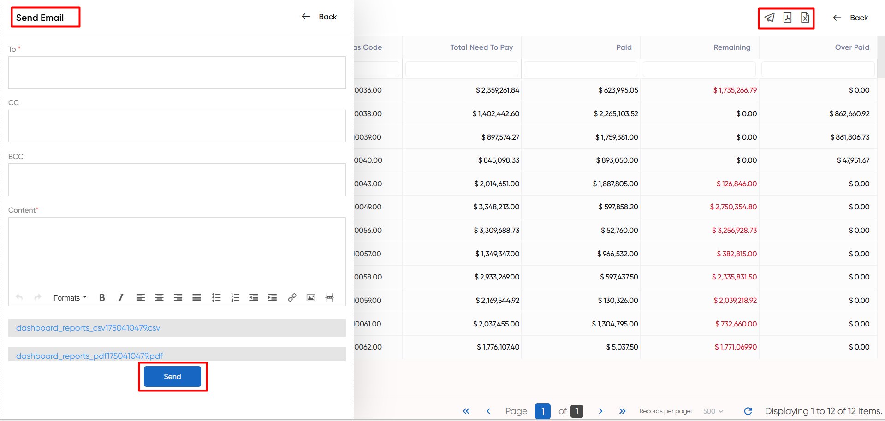
Task: Insert bullet list in editor
Action: tap(216, 297)
